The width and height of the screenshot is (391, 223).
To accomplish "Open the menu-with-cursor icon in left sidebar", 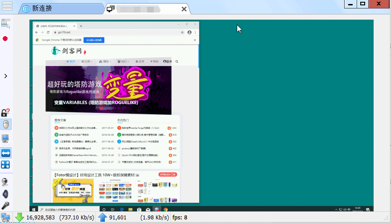I will (6, 23).
